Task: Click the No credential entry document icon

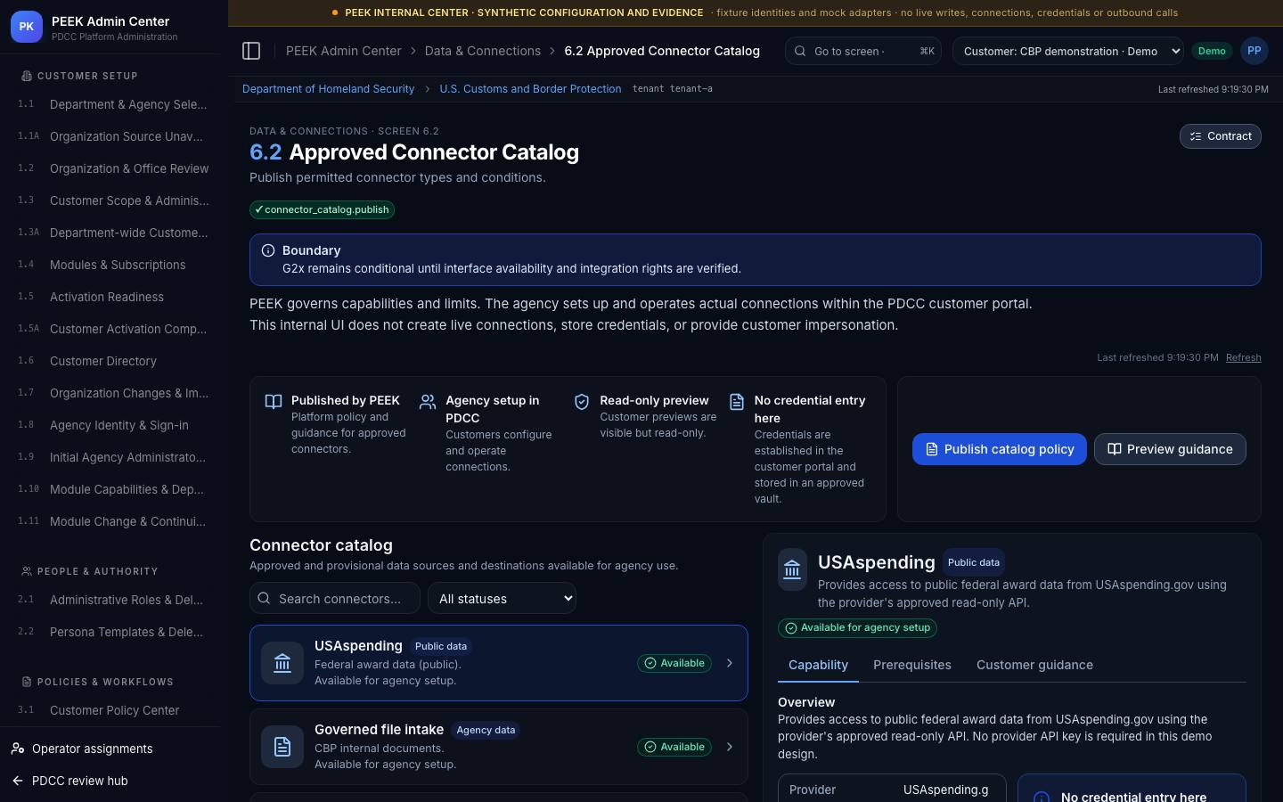Action: pos(737,402)
